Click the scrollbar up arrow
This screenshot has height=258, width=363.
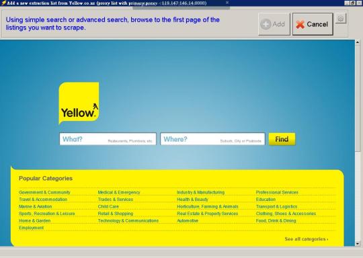[x=358, y=42]
